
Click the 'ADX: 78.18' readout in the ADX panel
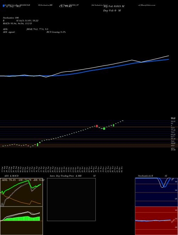click(x=8, y=180)
